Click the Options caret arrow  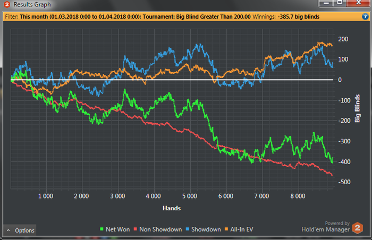click(9, 230)
